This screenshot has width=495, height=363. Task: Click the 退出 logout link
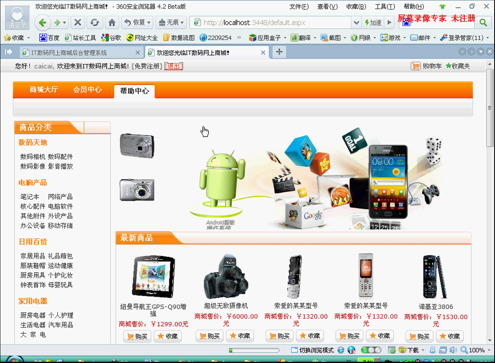(174, 66)
